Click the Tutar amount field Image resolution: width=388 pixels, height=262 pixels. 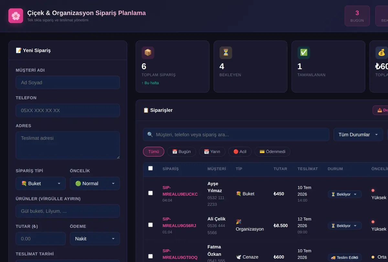point(41,239)
